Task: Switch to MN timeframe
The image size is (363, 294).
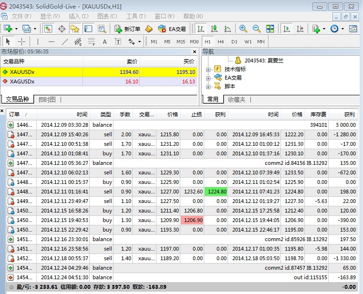Action: pos(261,41)
